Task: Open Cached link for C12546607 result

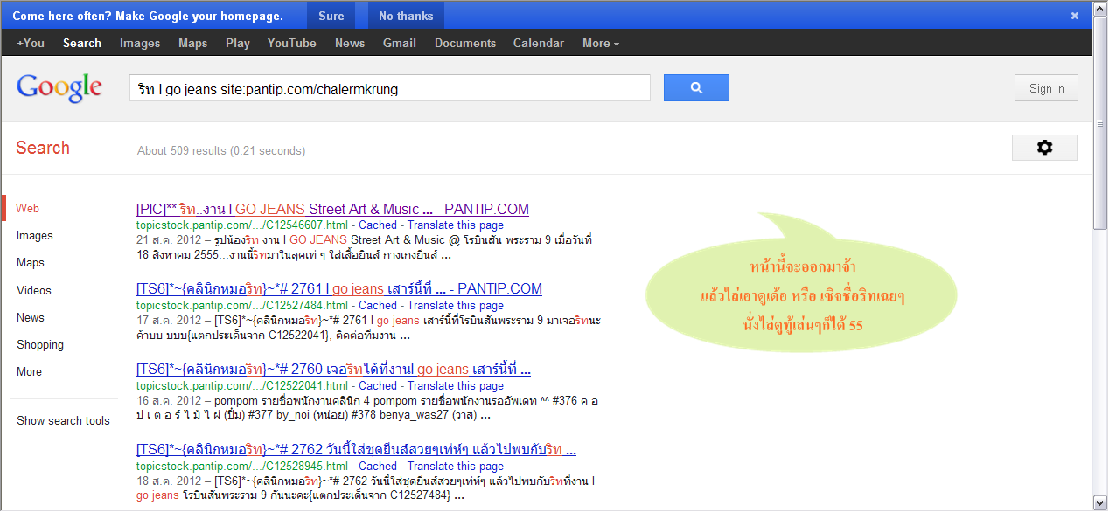Action: [x=378, y=225]
